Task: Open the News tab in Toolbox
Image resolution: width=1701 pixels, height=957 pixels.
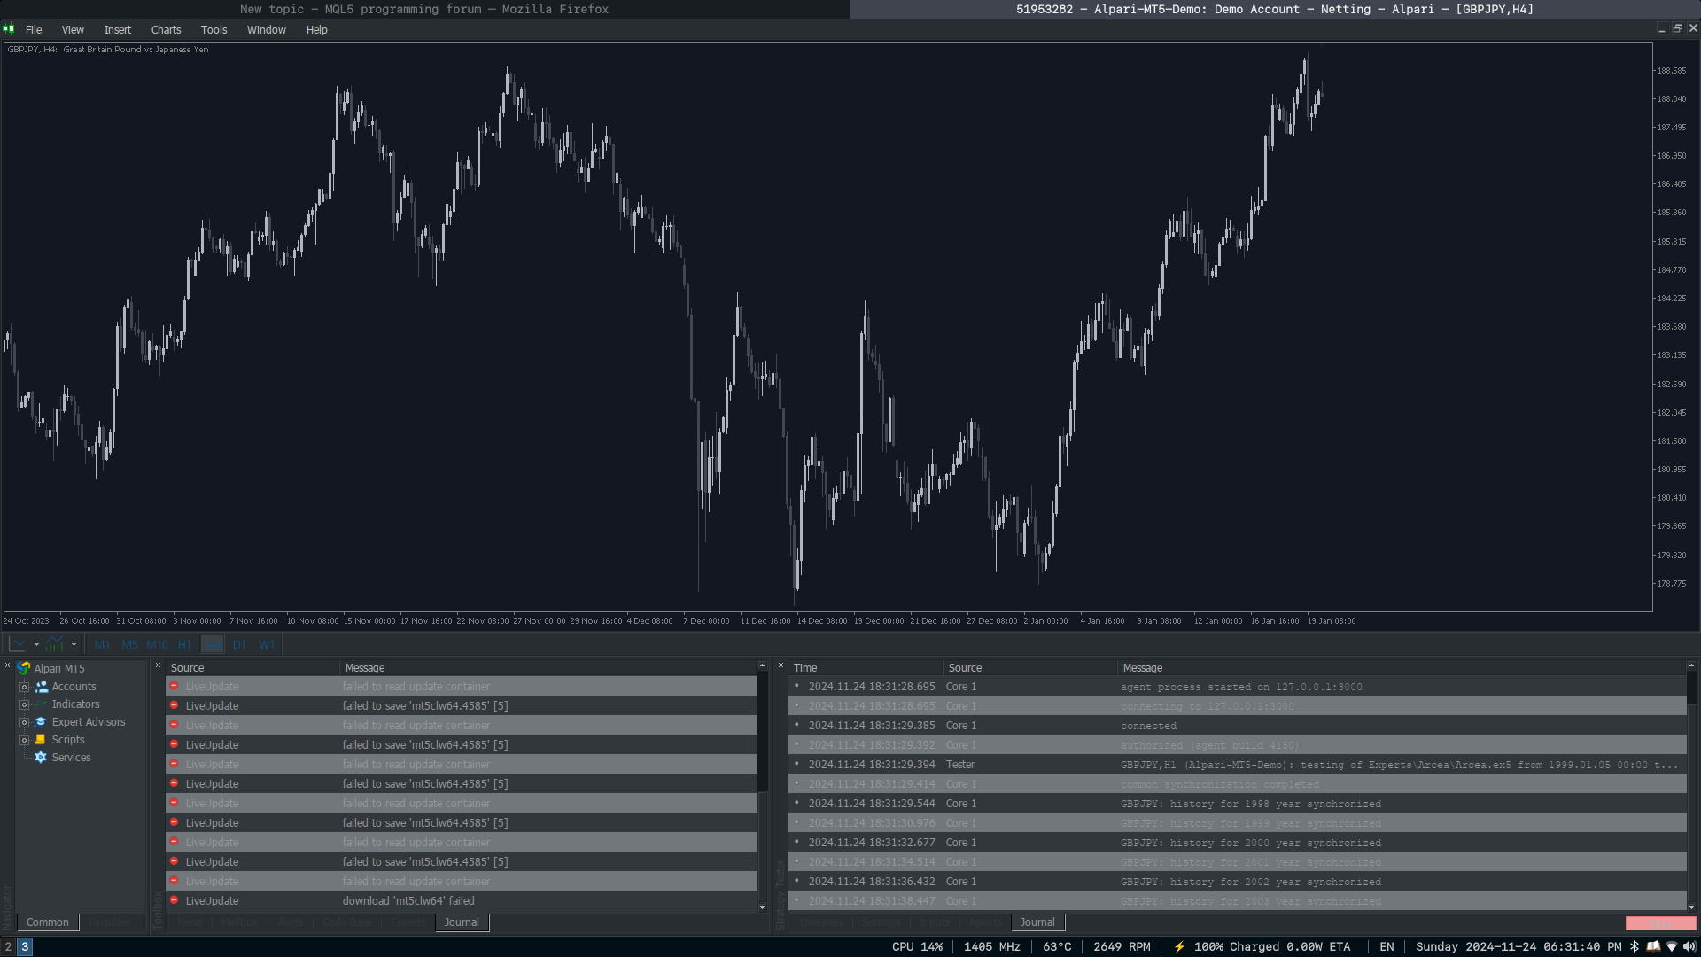Action: [x=190, y=922]
